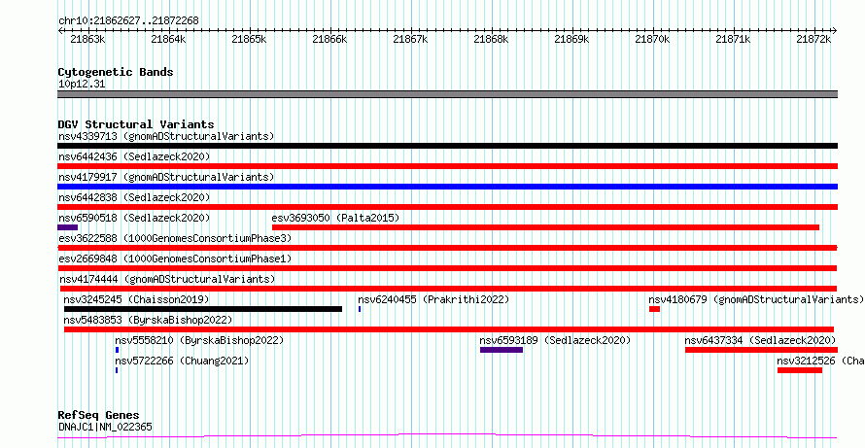Select the 10p12.31 band label
The width and height of the screenshot is (865, 448).
pyautogui.click(x=82, y=84)
